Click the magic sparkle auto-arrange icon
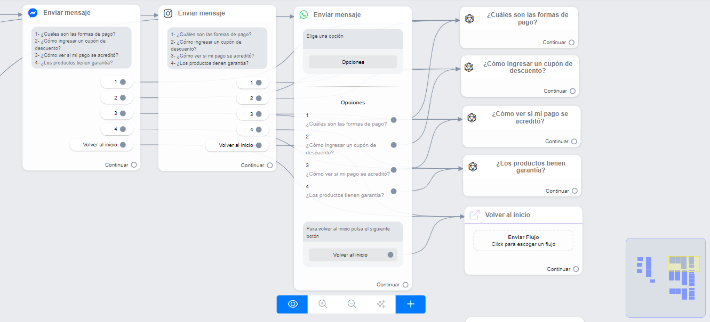Image resolution: width=710 pixels, height=322 pixels. [381, 304]
